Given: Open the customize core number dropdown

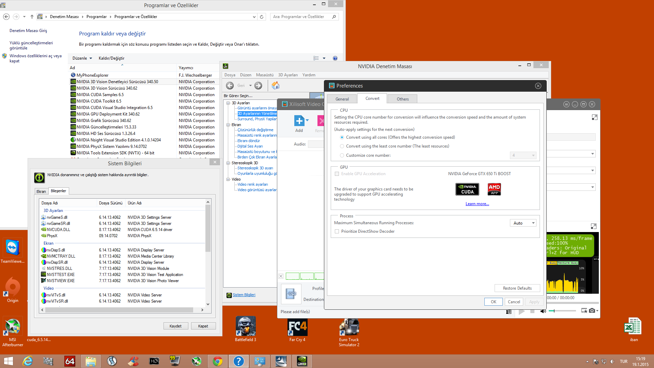Looking at the screenshot, I should click(523, 155).
